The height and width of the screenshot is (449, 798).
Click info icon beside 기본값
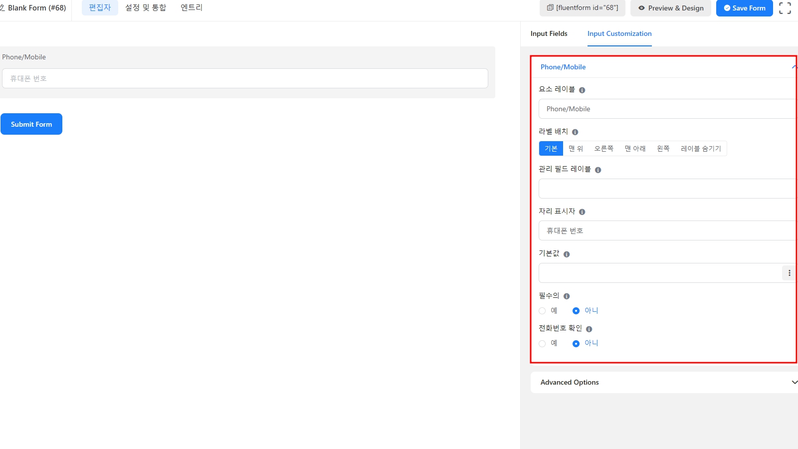pyautogui.click(x=567, y=254)
